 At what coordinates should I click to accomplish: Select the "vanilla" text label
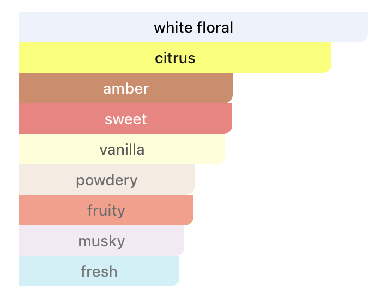point(122,149)
